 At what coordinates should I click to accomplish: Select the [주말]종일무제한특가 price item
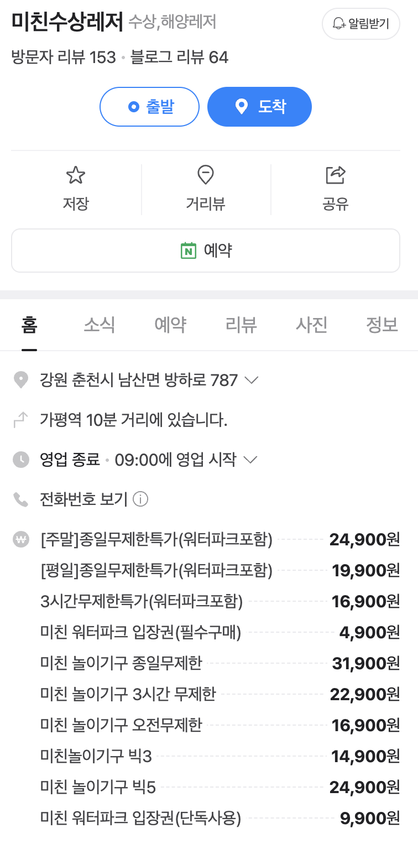point(157,539)
